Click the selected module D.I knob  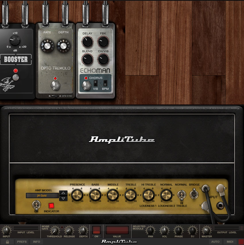(x=193, y=230)
